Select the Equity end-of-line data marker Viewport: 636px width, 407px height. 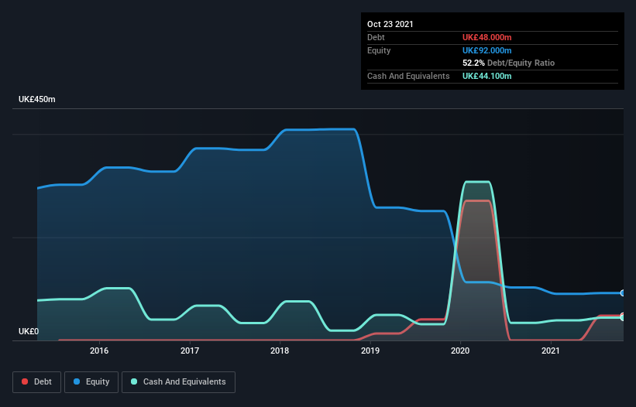point(623,292)
